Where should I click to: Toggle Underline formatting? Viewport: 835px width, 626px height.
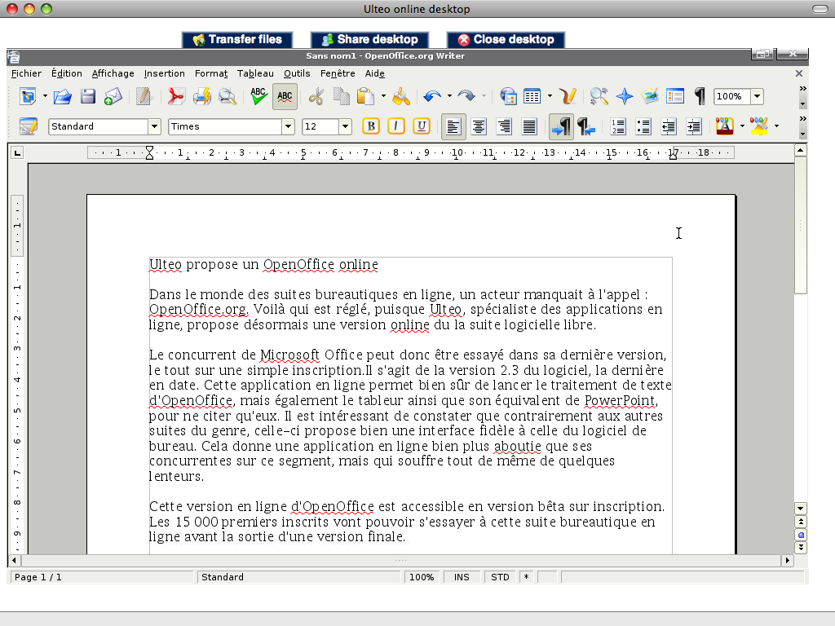coord(422,126)
